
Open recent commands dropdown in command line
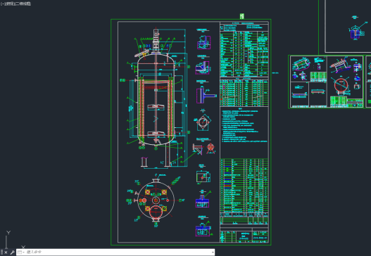pos(21,252)
